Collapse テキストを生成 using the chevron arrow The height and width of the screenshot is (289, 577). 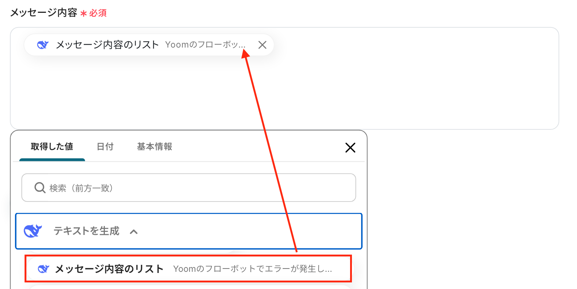coord(134,232)
